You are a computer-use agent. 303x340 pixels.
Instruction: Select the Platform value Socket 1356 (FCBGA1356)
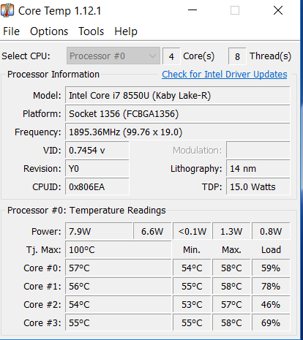(x=178, y=113)
